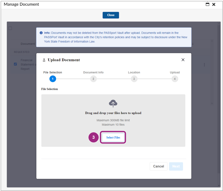Click the maximize window icon on Manage Document
The height and width of the screenshot is (191, 223).
208,4
